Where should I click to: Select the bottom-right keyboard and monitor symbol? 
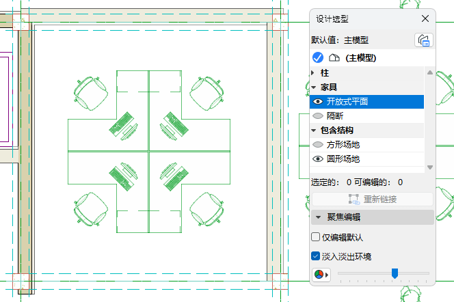tap(174, 177)
